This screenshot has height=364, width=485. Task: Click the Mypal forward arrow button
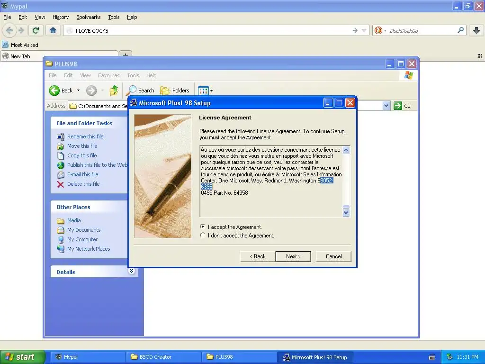click(21, 30)
